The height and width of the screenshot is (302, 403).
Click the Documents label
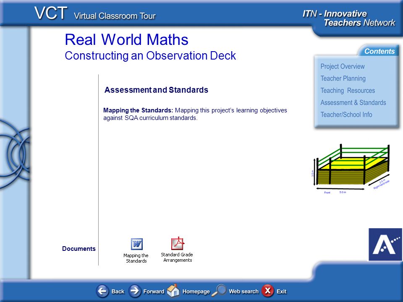(x=79, y=249)
